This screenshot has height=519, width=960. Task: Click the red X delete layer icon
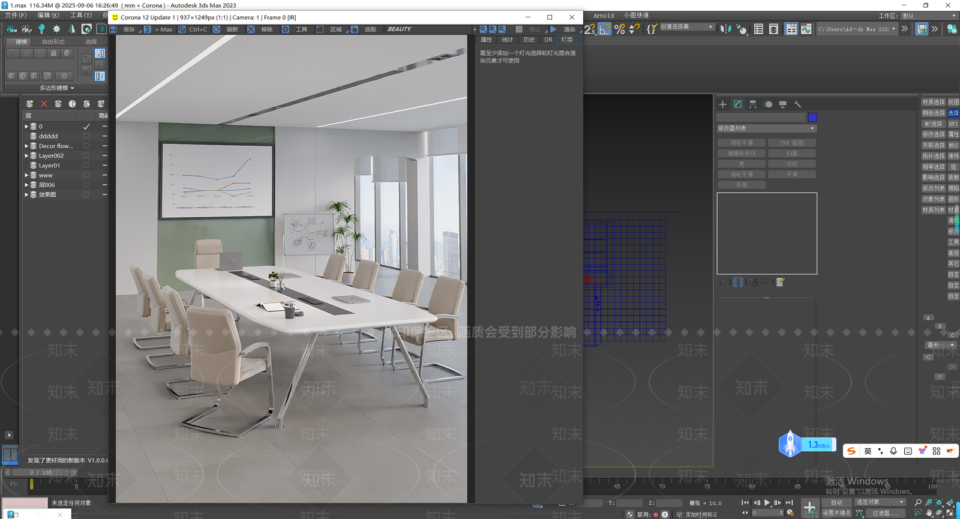44,104
